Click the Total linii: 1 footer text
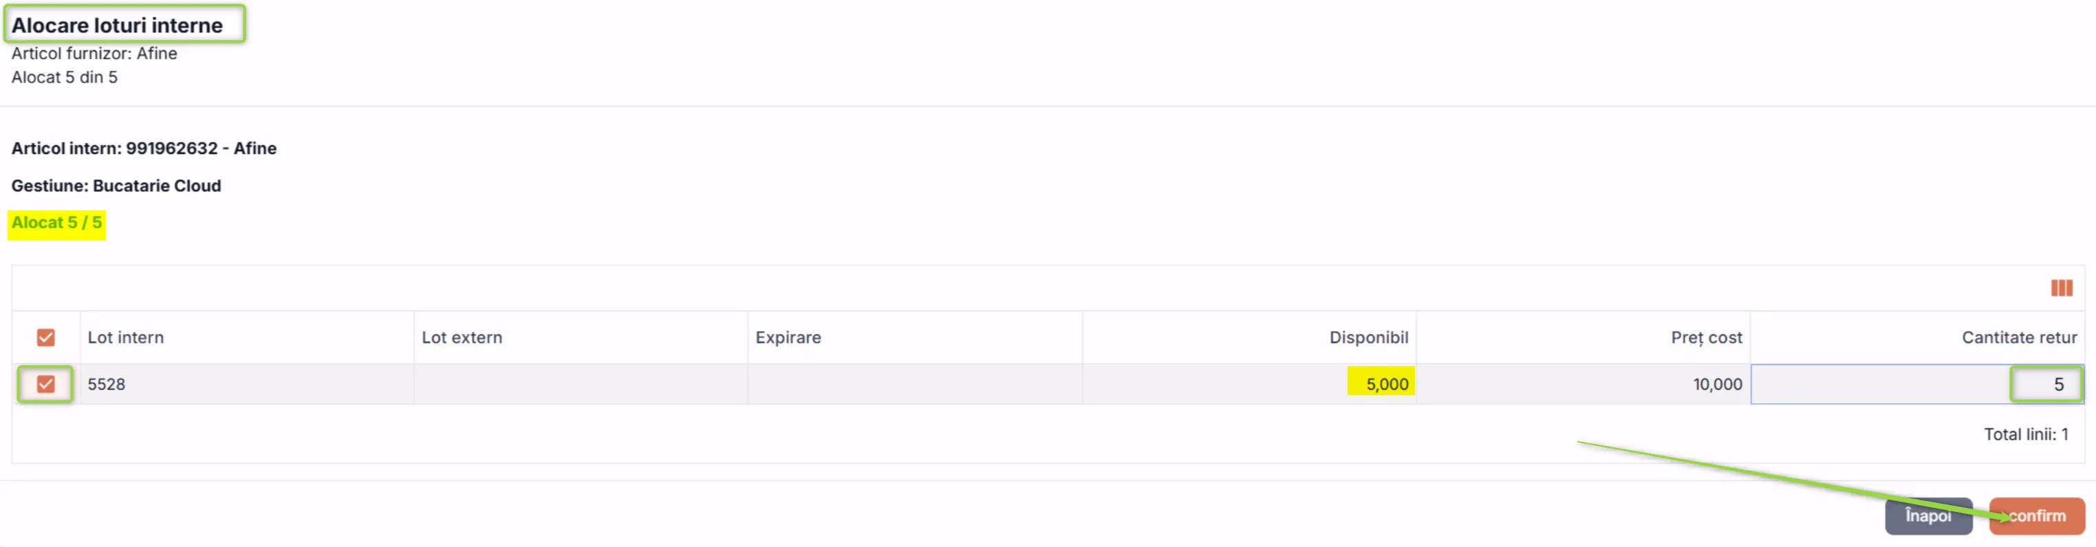 pyautogui.click(x=2025, y=434)
